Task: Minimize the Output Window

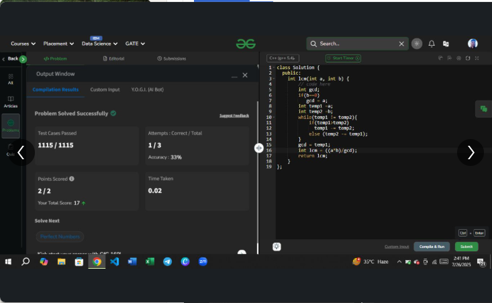Action: point(234,76)
